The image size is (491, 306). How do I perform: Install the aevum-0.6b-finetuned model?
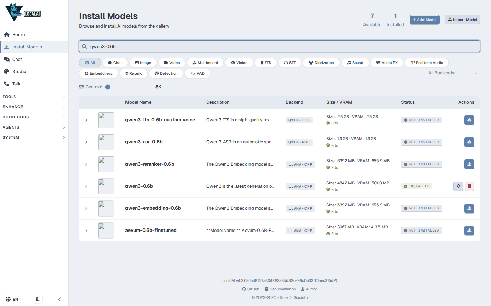(x=469, y=231)
